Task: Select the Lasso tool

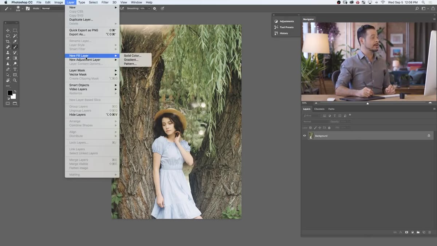Action: 8,36
